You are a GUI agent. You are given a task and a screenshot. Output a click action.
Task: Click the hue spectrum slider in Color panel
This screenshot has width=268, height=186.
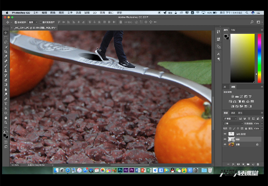[259, 58]
